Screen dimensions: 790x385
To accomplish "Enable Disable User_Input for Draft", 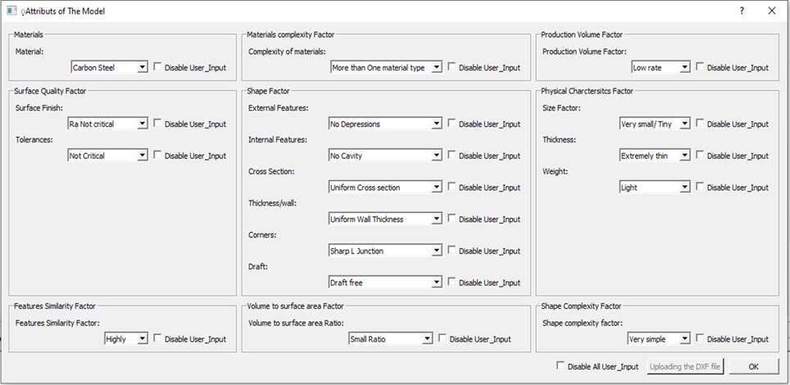I will click(x=452, y=282).
